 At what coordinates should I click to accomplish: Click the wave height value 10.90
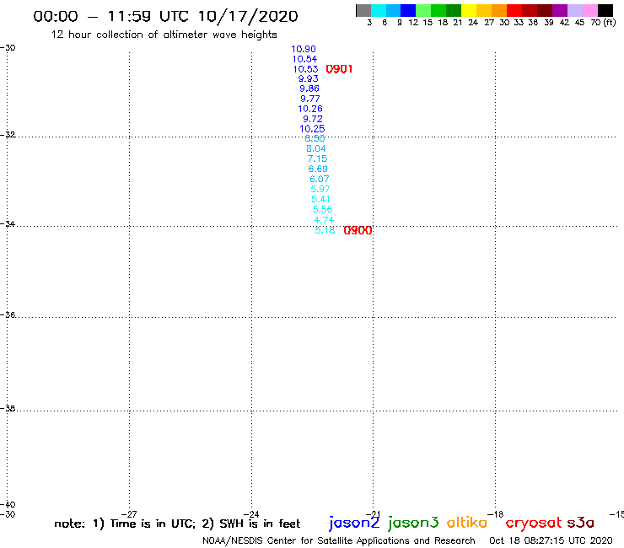pyautogui.click(x=304, y=49)
